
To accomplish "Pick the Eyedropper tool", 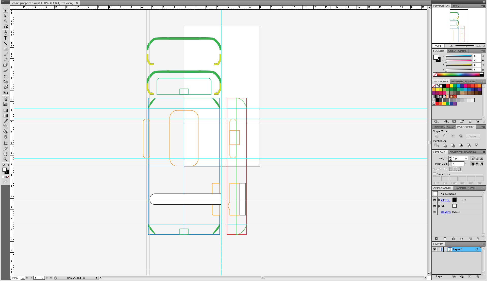I will click(6, 121).
